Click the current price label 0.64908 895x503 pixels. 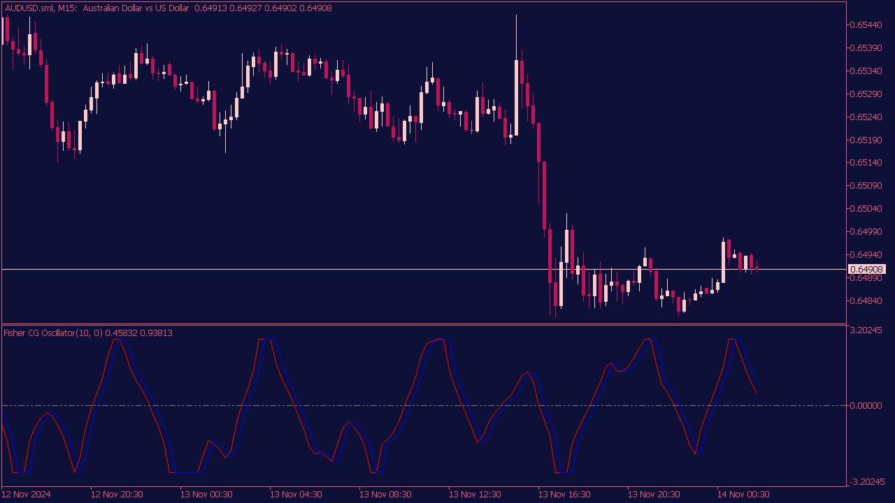coord(866,269)
